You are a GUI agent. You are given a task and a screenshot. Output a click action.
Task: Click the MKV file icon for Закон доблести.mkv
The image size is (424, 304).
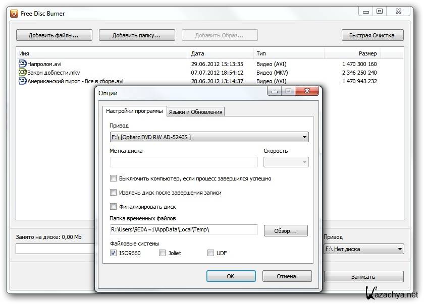(x=22, y=73)
